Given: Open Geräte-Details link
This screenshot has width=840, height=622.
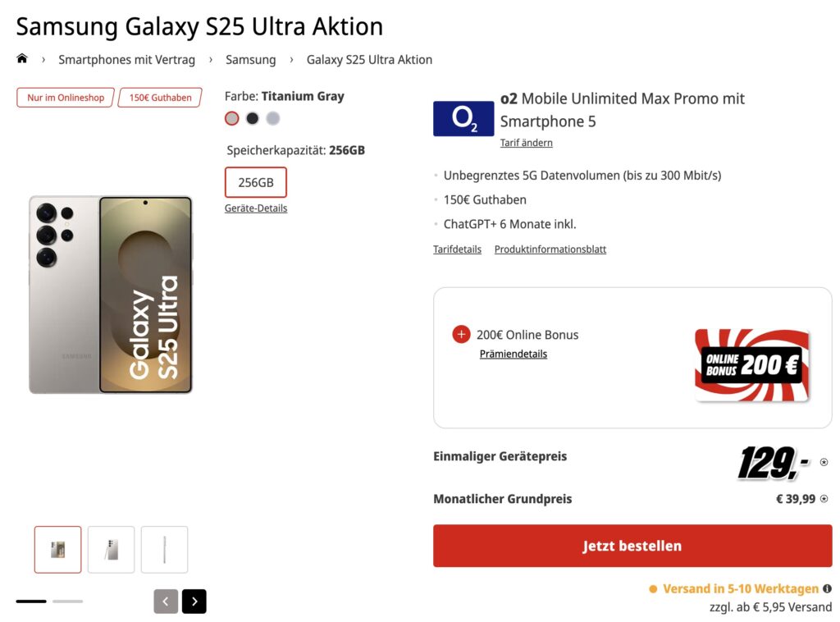Looking at the screenshot, I should point(256,208).
